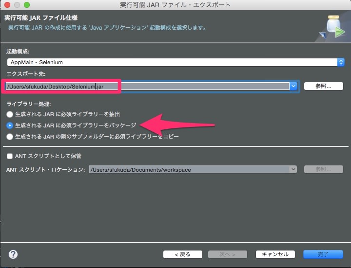Click the JAR jar wizard banner image

pos(333,27)
